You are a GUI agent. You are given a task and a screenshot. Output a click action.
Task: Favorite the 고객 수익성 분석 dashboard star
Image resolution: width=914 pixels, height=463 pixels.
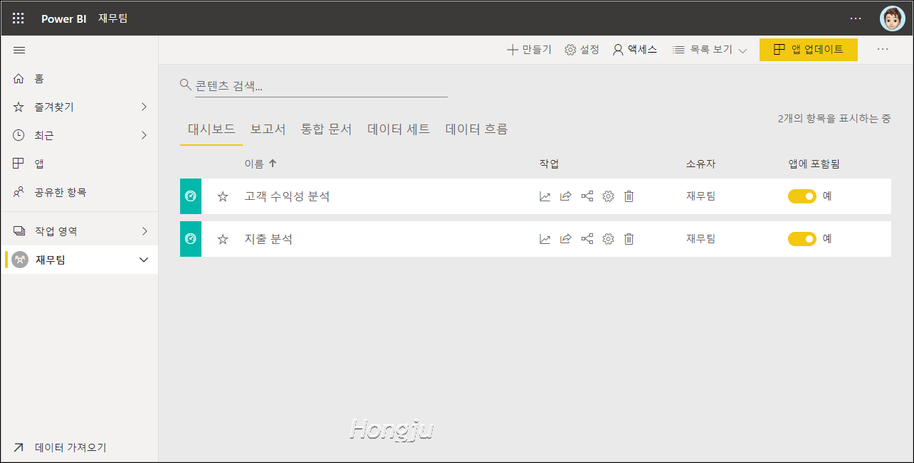click(x=223, y=196)
